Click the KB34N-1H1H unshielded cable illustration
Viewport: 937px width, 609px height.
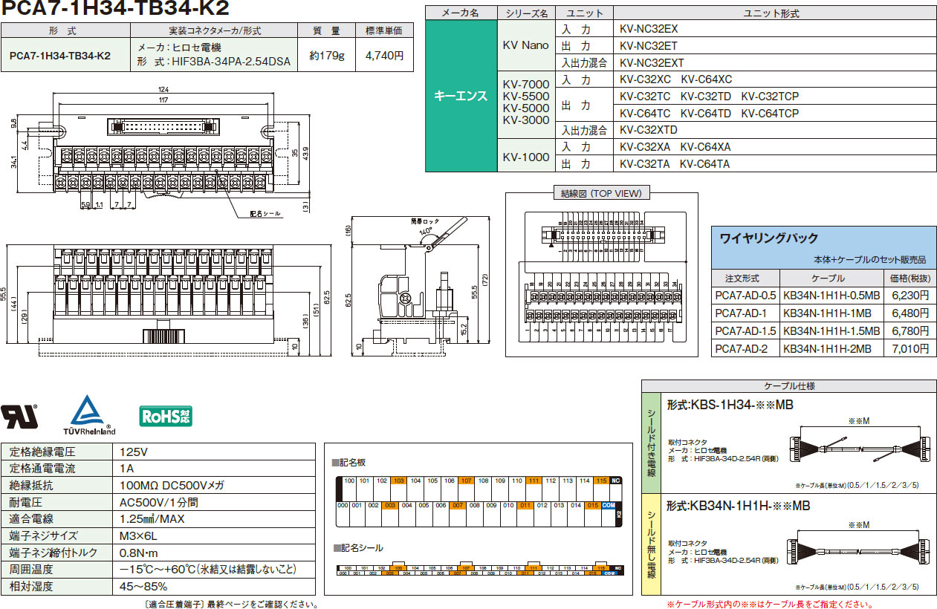[858, 553]
